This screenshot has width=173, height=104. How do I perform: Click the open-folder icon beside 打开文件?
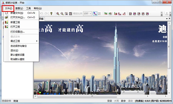pos(6,17)
